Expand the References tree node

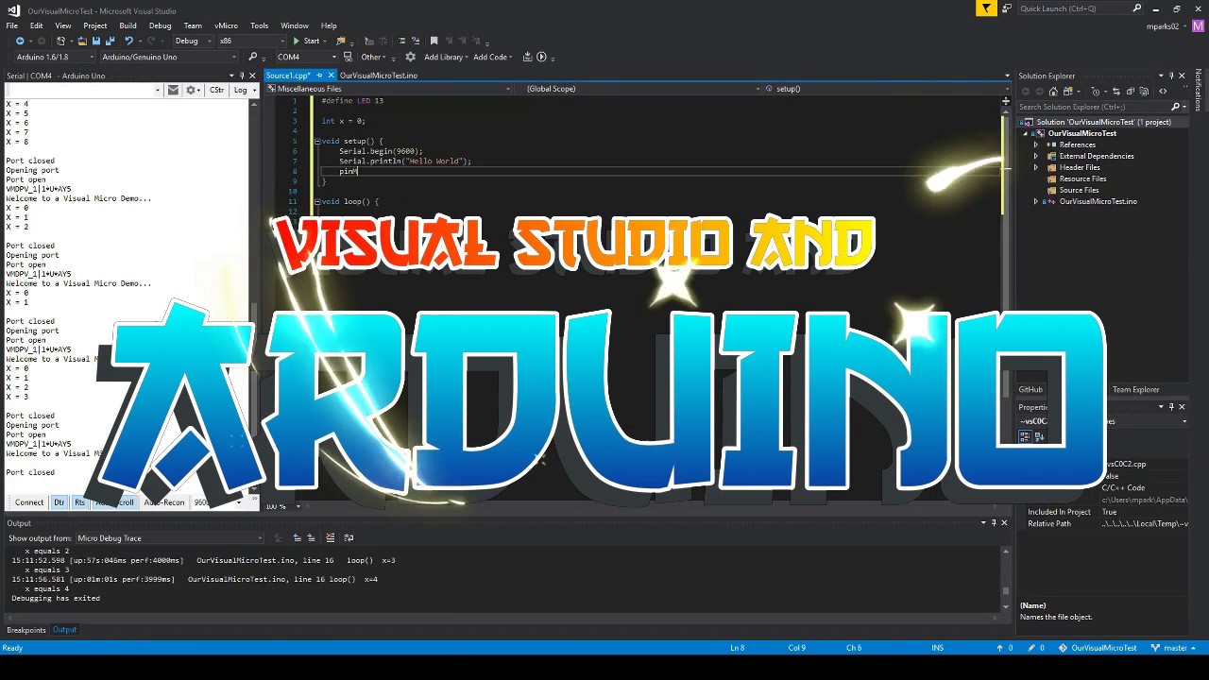pyautogui.click(x=1036, y=144)
